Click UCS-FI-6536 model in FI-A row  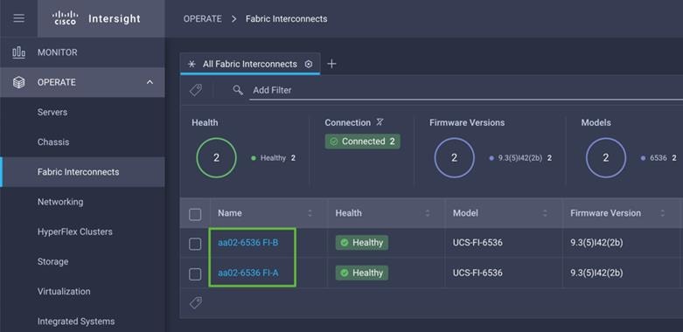coord(477,273)
